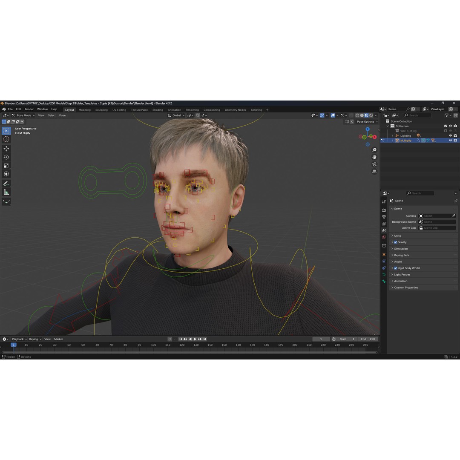Switch to Wireframe viewport shading
Image resolution: width=460 pixels, height=460 pixels.
coord(357,115)
